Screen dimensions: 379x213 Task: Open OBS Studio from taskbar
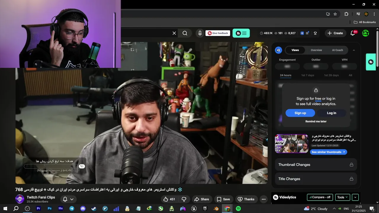click(x=27, y=209)
